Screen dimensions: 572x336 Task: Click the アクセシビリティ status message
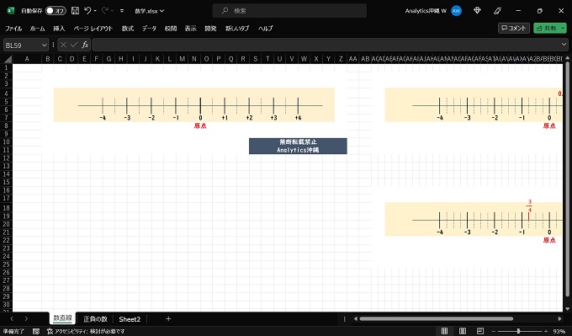click(86, 331)
